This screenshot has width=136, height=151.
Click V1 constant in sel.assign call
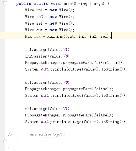65,109
